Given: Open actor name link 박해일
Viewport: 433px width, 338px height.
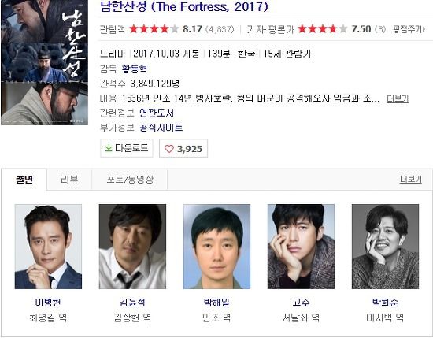Looking at the screenshot, I should (x=216, y=302).
